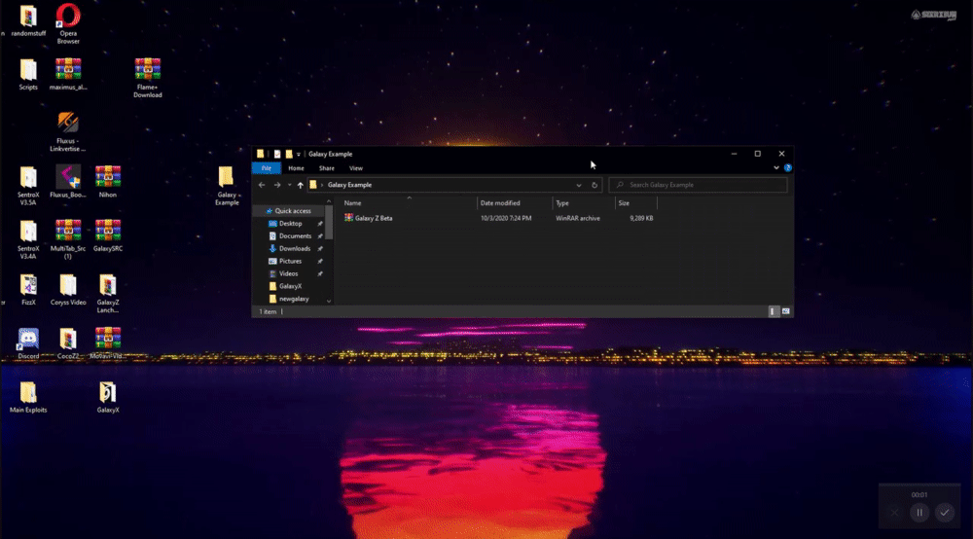The height and width of the screenshot is (539, 973).
Task: Click navigation pane scroll down arrow
Action: point(329,301)
